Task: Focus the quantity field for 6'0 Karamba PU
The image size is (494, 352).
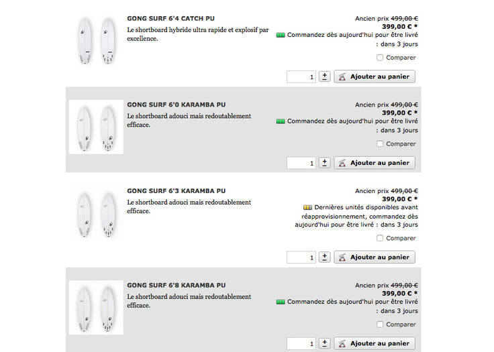Action: point(301,163)
